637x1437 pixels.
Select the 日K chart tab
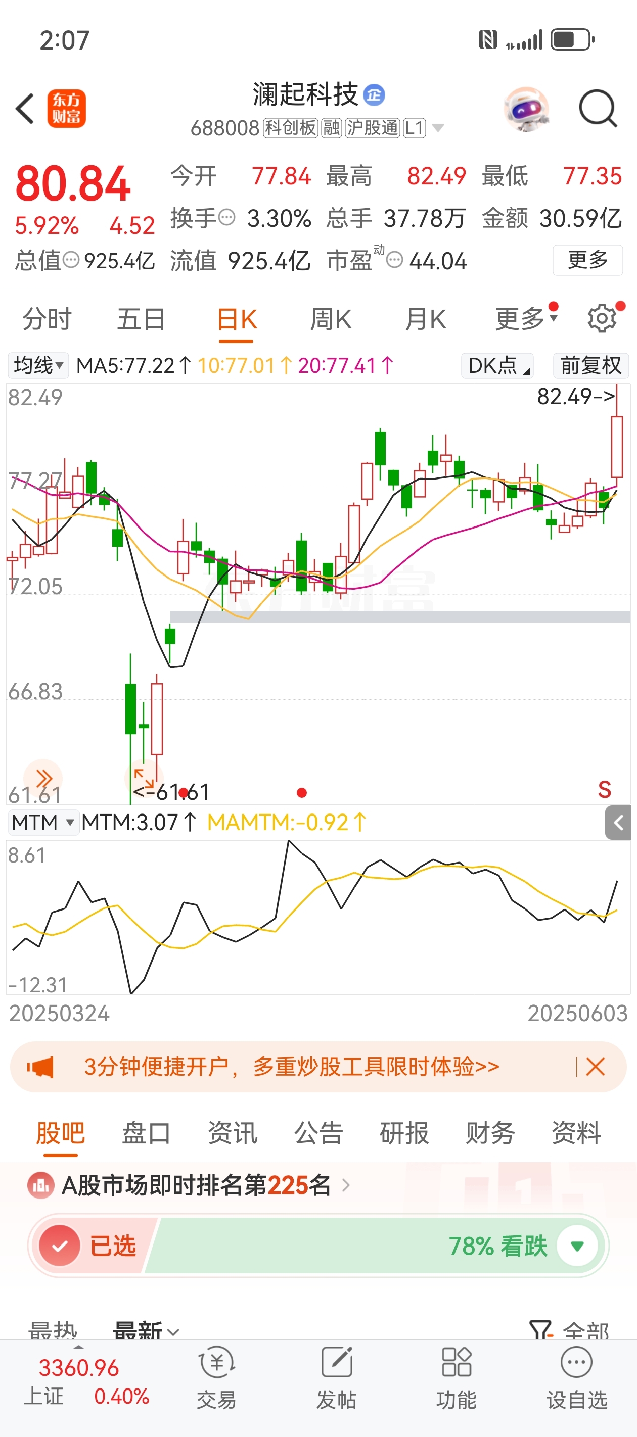click(237, 319)
